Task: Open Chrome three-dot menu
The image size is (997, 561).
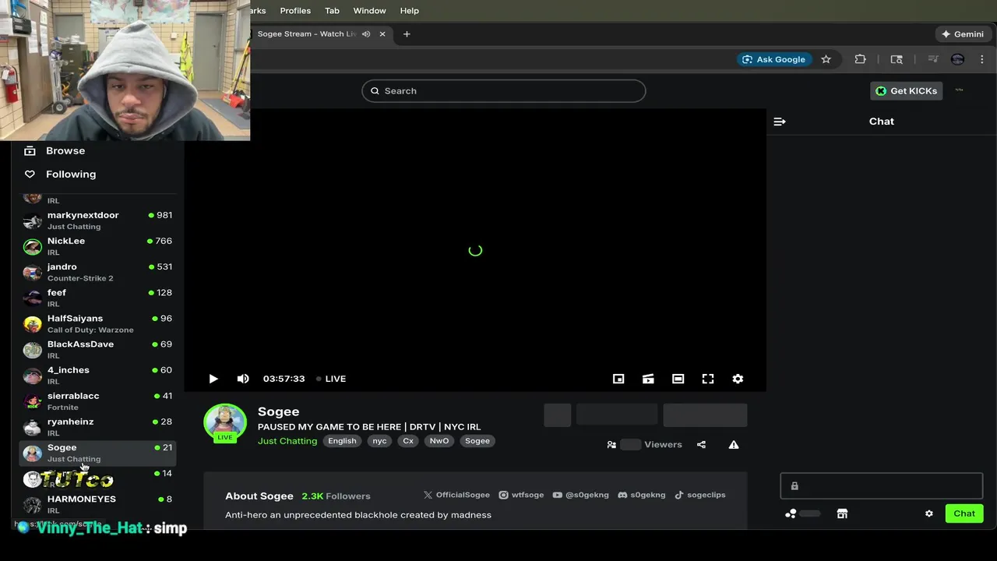Action: [982, 59]
